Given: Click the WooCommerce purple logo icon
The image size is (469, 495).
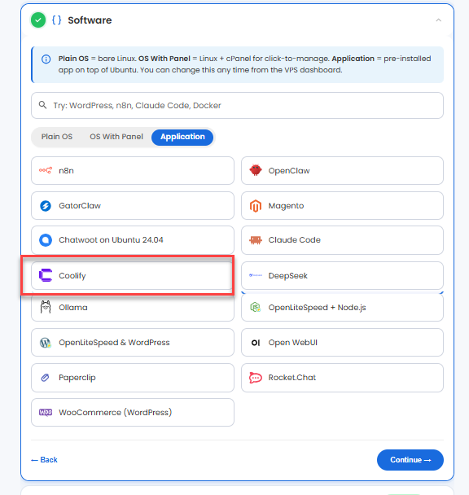Looking at the screenshot, I should click(x=46, y=412).
